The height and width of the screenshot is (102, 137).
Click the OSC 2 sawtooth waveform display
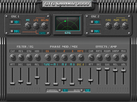tap(97, 31)
